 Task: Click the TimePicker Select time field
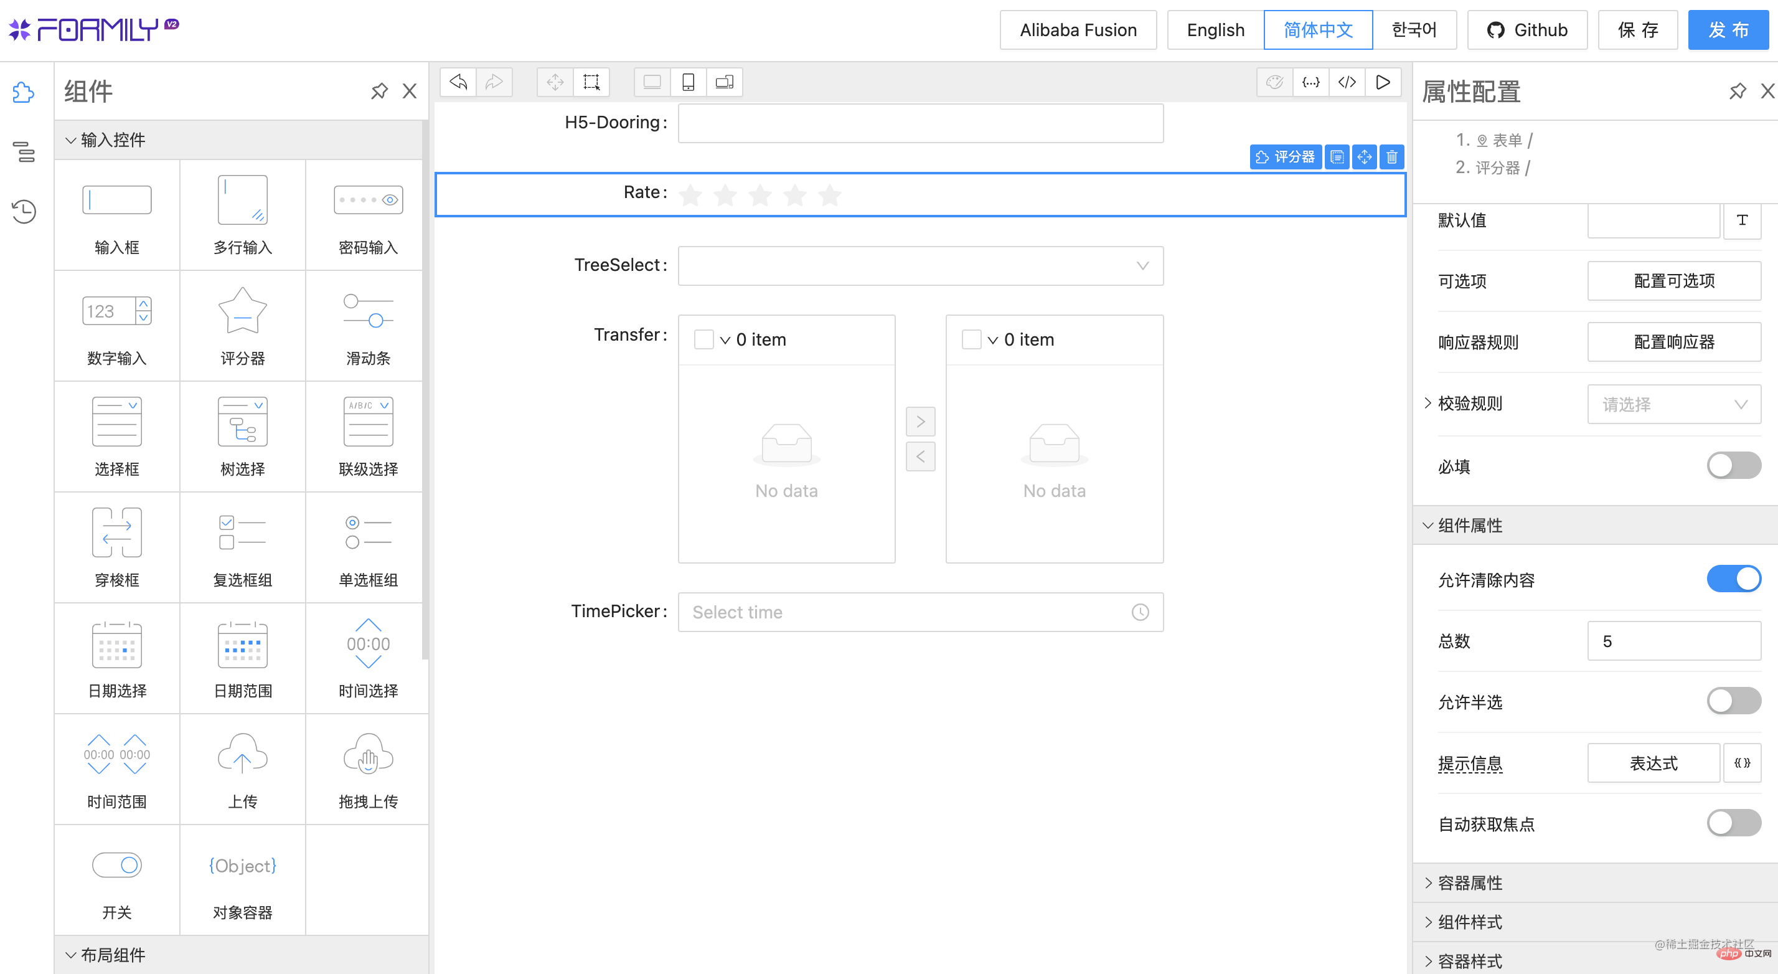920,612
